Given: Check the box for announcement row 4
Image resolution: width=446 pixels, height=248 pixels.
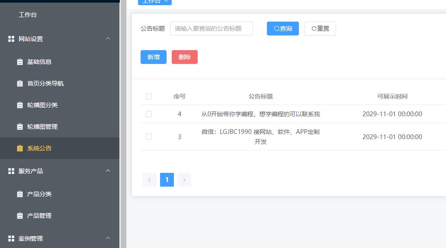Looking at the screenshot, I should (x=149, y=114).
